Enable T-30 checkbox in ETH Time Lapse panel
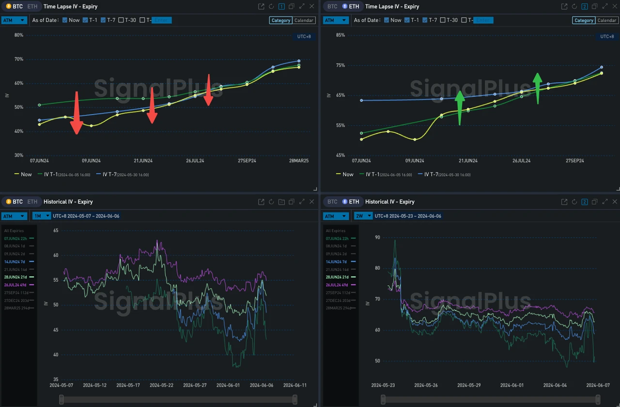Image resolution: width=620 pixels, height=407 pixels. [x=443, y=20]
